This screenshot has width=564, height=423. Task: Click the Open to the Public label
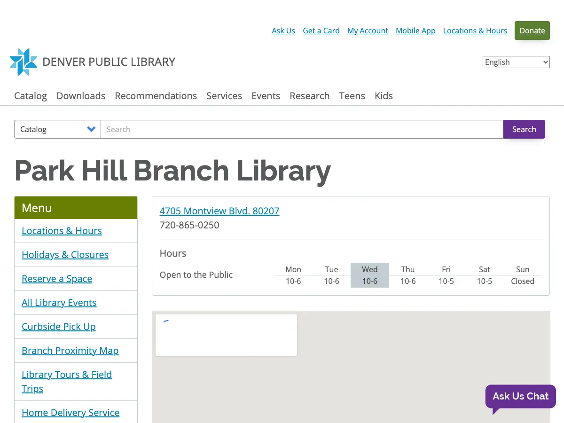[196, 275]
